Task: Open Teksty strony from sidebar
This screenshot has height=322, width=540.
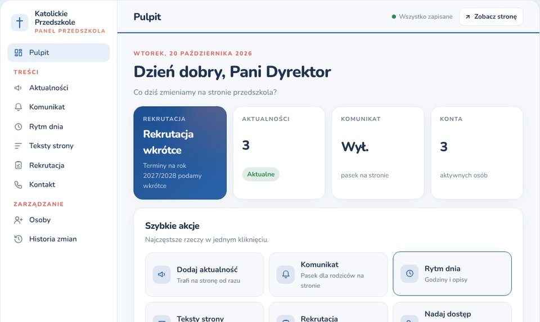Action: coord(58,146)
